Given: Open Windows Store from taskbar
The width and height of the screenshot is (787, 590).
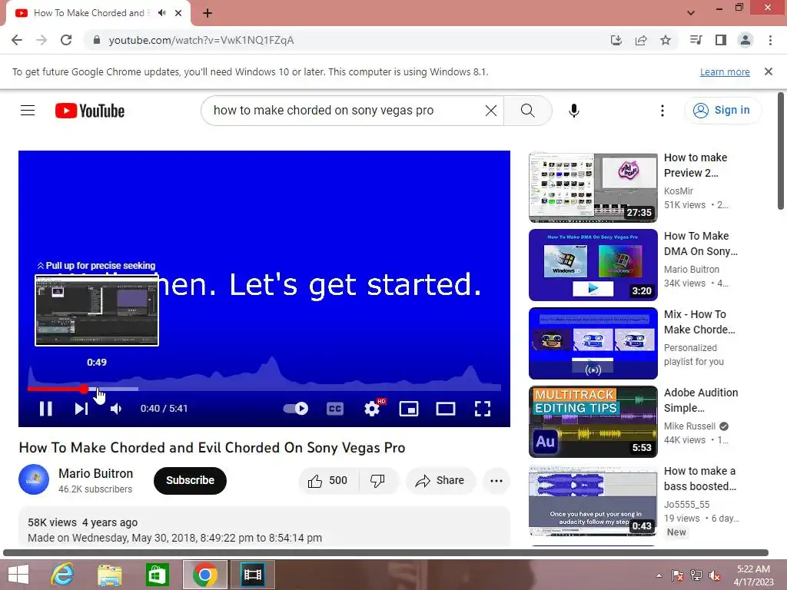Looking at the screenshot, I should pos(157,575).
